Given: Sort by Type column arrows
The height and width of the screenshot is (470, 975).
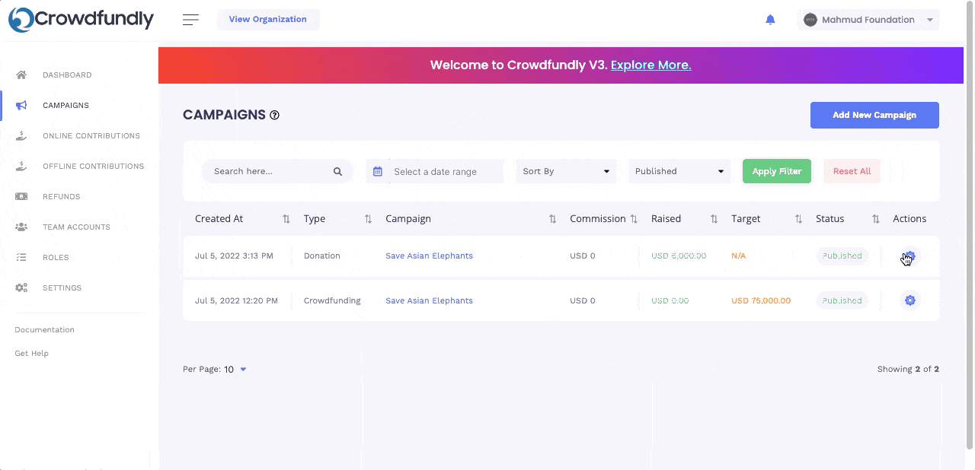Looking at the screenshot, I should click(x=368, y=219).
